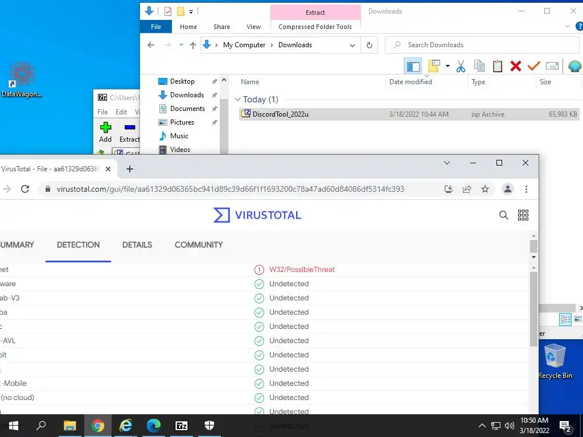Image resolution: width=583 pixels, height=437 pixels.
Task: Open the VirusTotal apps grid icon
Action: point(523,215)
